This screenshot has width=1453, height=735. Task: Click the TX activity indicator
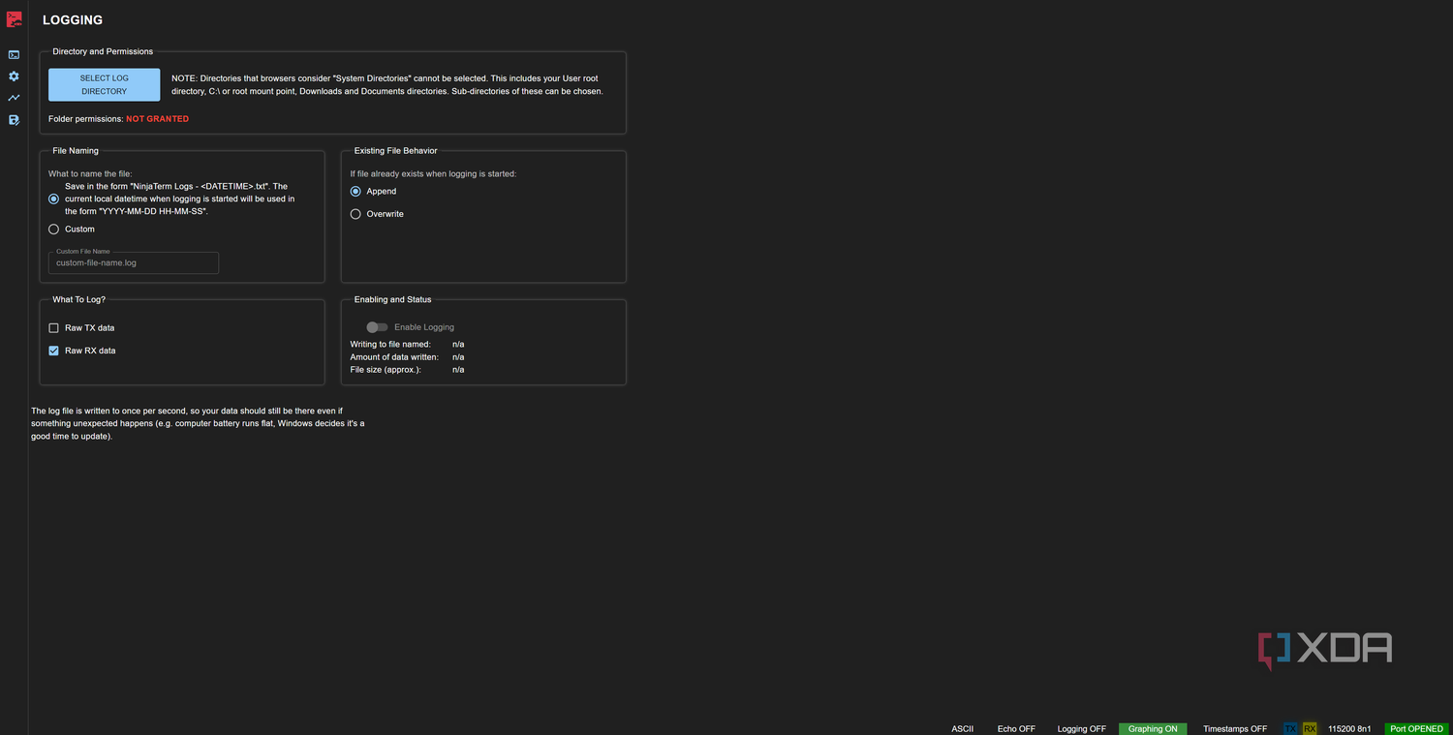[x=1290, y=728]
